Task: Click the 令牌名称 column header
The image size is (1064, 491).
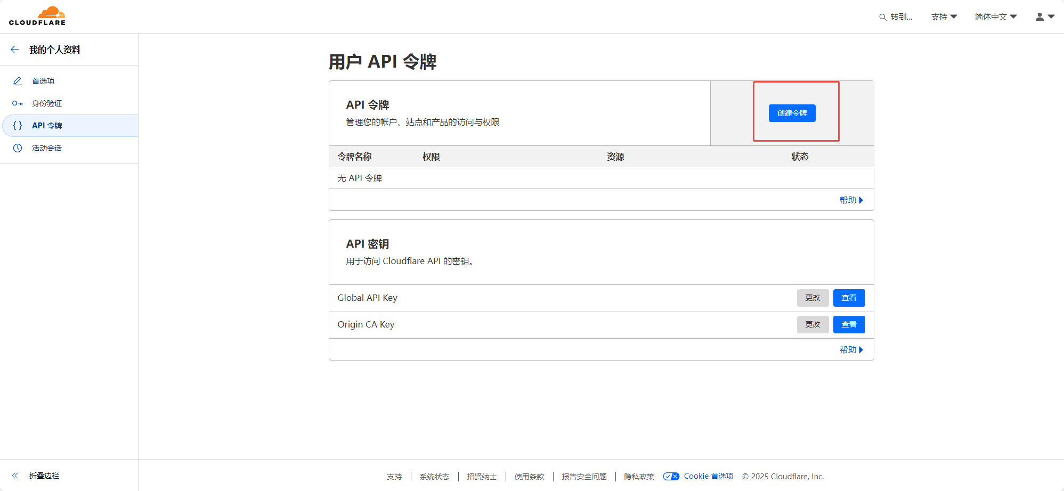Action: coord(354,157)
